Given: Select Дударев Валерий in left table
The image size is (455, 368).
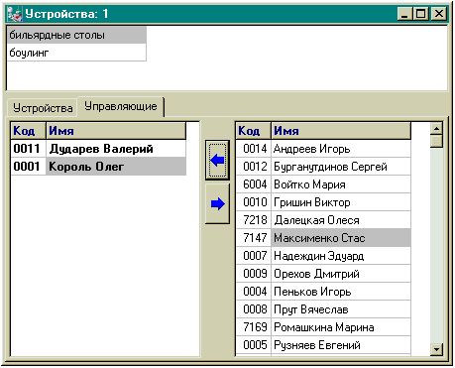Looking at the screenshot, I should (116, 149).
